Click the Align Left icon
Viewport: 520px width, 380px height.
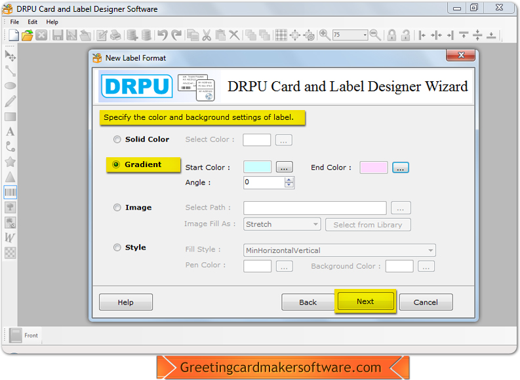(422, 35)
